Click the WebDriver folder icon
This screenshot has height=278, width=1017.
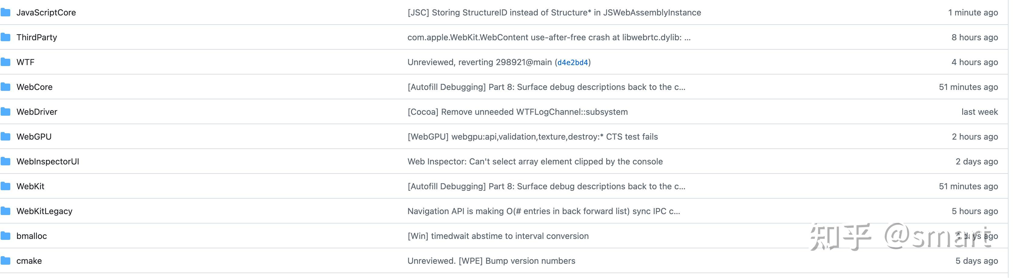click(5, 112)
